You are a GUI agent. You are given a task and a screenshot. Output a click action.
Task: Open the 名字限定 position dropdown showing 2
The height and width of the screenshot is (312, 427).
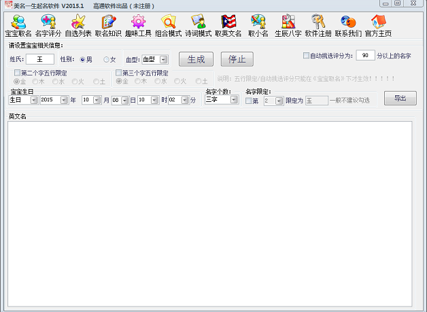pos(279,101)
